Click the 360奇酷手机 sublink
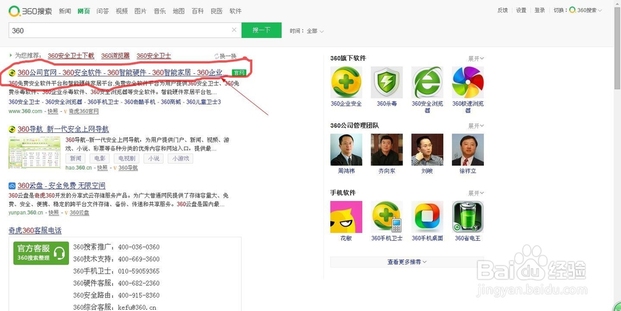The height and width of the screenshot is (311, 621). pos(140,102)
